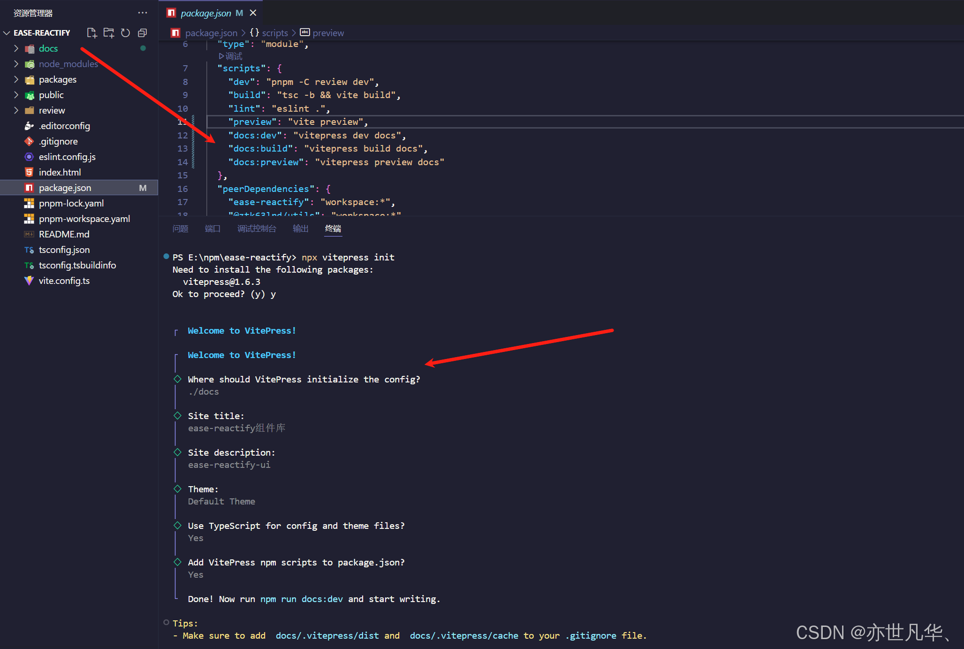
Task: Click the New Folder icon in explorer
Action: tap(109, 33)
